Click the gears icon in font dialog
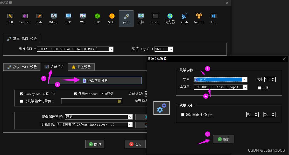The width and height of the screenshot is (289, 155). tap(162, 108)
